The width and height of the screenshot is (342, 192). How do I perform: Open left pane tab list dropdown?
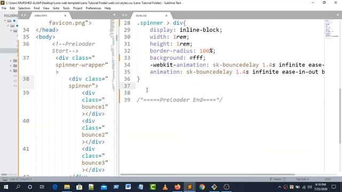(x=114, y=15)
